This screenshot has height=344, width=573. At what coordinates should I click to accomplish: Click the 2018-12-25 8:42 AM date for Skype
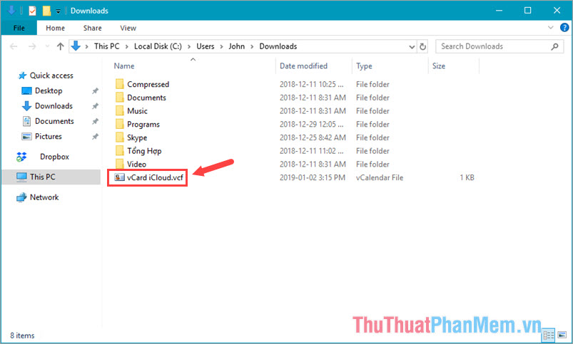(313, 137)
